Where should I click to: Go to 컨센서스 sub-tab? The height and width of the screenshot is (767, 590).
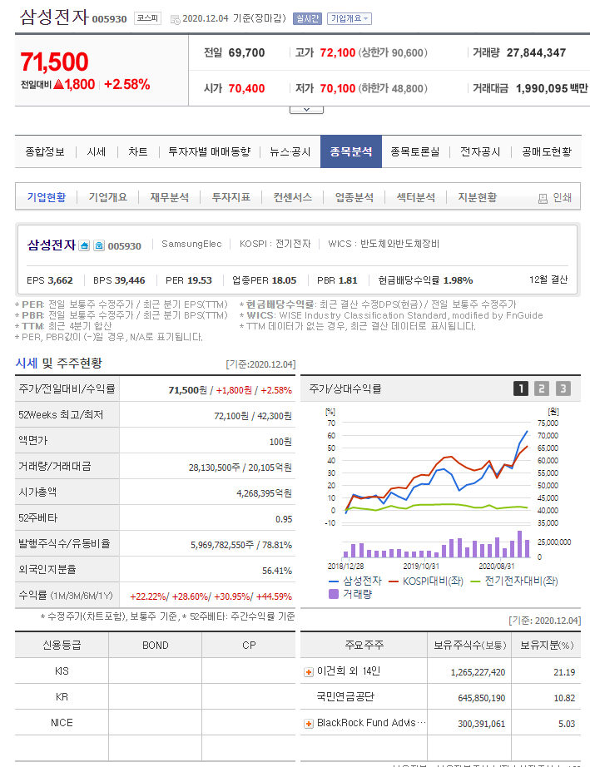pos(293,197)
